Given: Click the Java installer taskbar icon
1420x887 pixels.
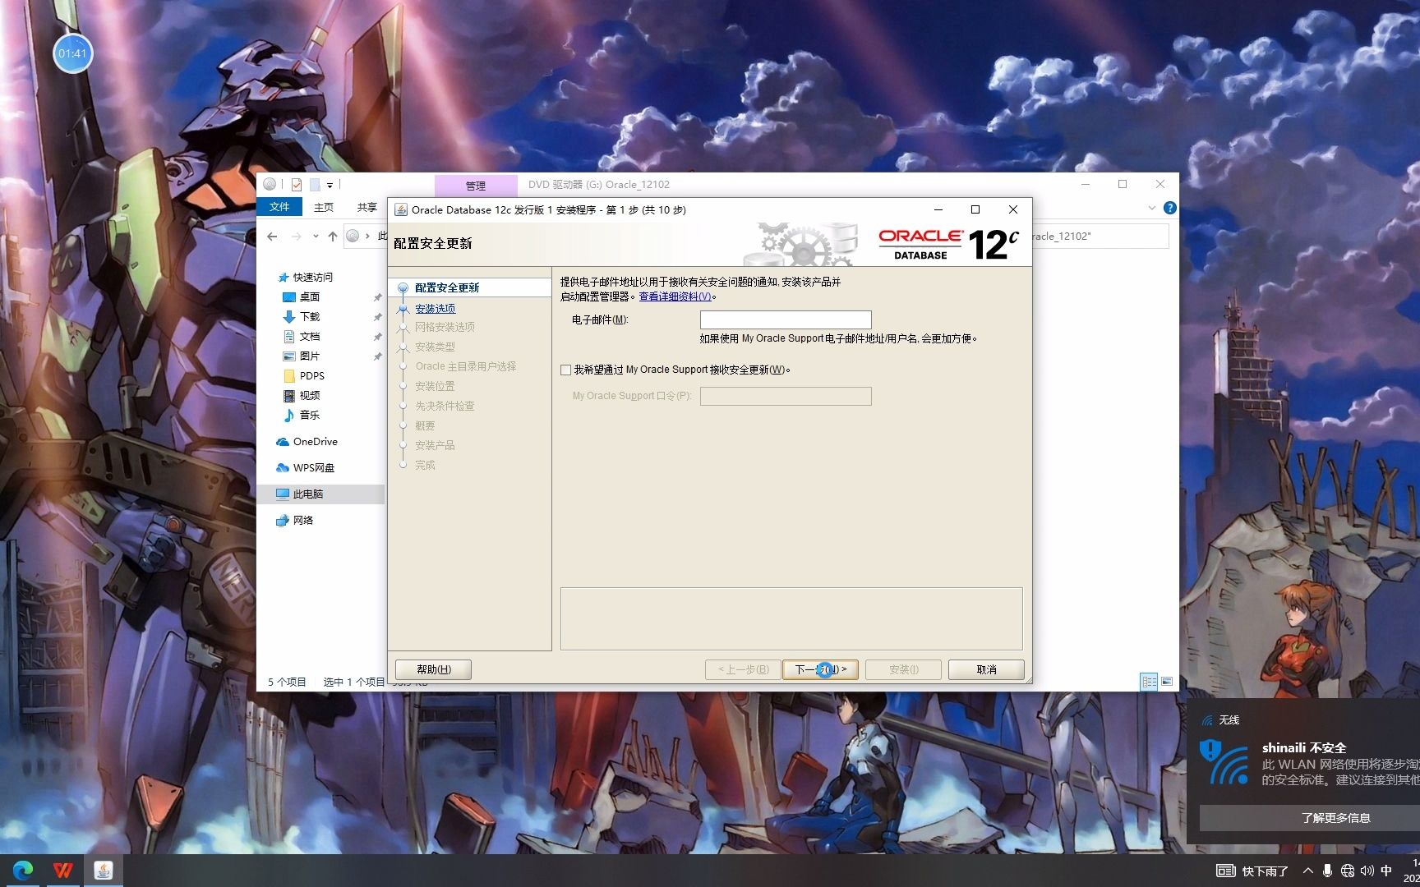Looking at the screenshot, I should [x=104, y=871].
